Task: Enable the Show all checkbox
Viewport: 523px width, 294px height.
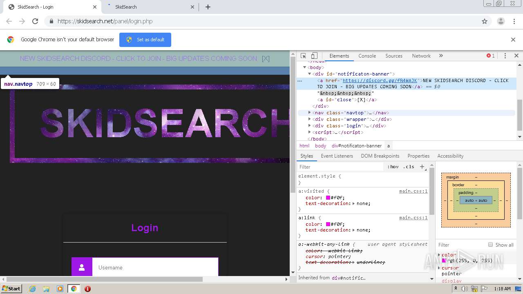Action: (490, 245)
